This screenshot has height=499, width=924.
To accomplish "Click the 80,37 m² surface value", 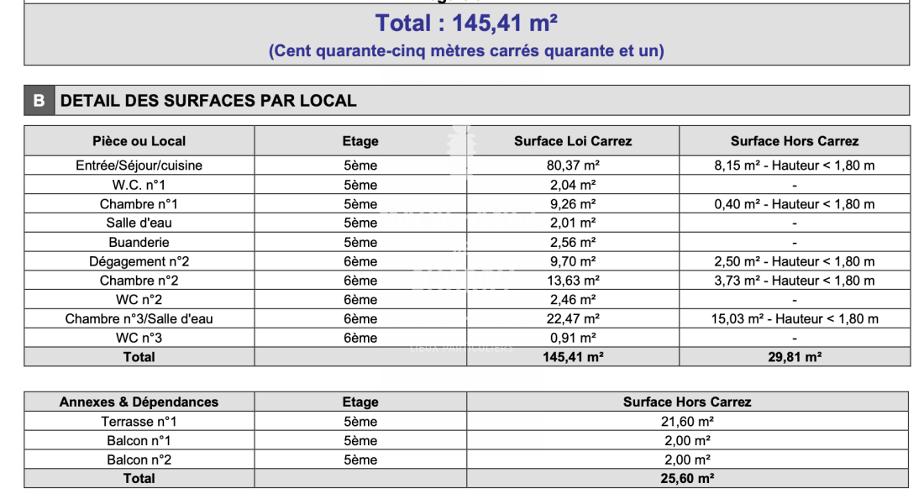I will 573,165.
